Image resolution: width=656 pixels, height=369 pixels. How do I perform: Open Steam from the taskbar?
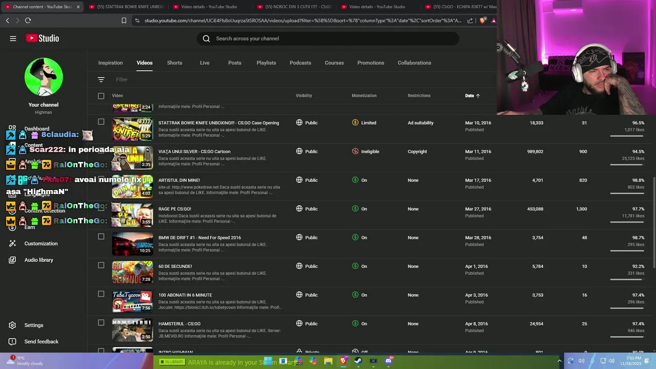(x=358, y=361)
